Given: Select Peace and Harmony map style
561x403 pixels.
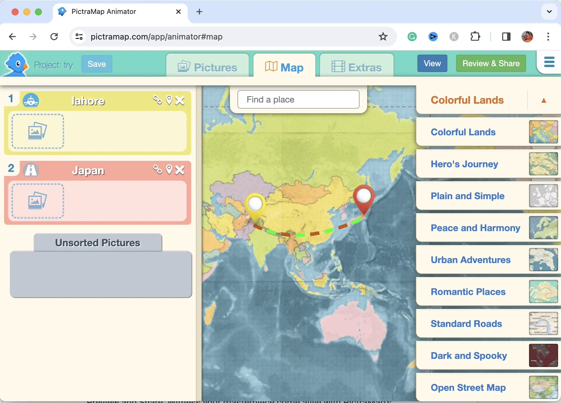Looking at the screenshot, I should pos(488,228).
